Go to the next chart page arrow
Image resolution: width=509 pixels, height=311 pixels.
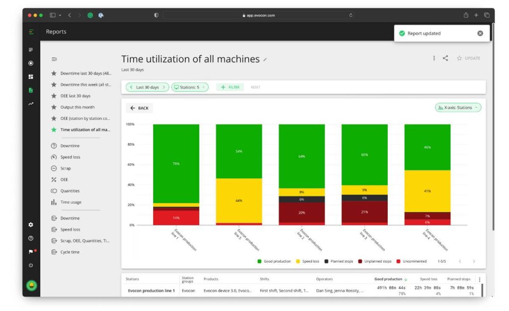point(474,261)
